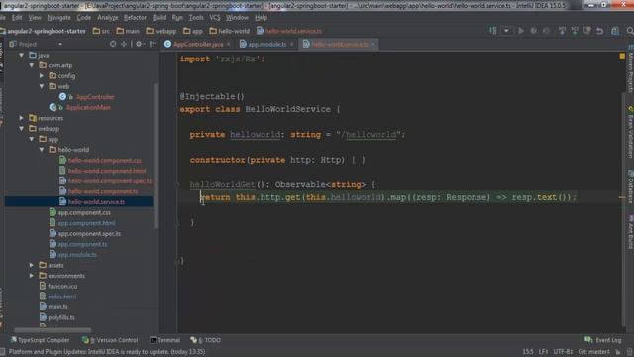Click the VCS Commit Changes icon

(575, 31)
